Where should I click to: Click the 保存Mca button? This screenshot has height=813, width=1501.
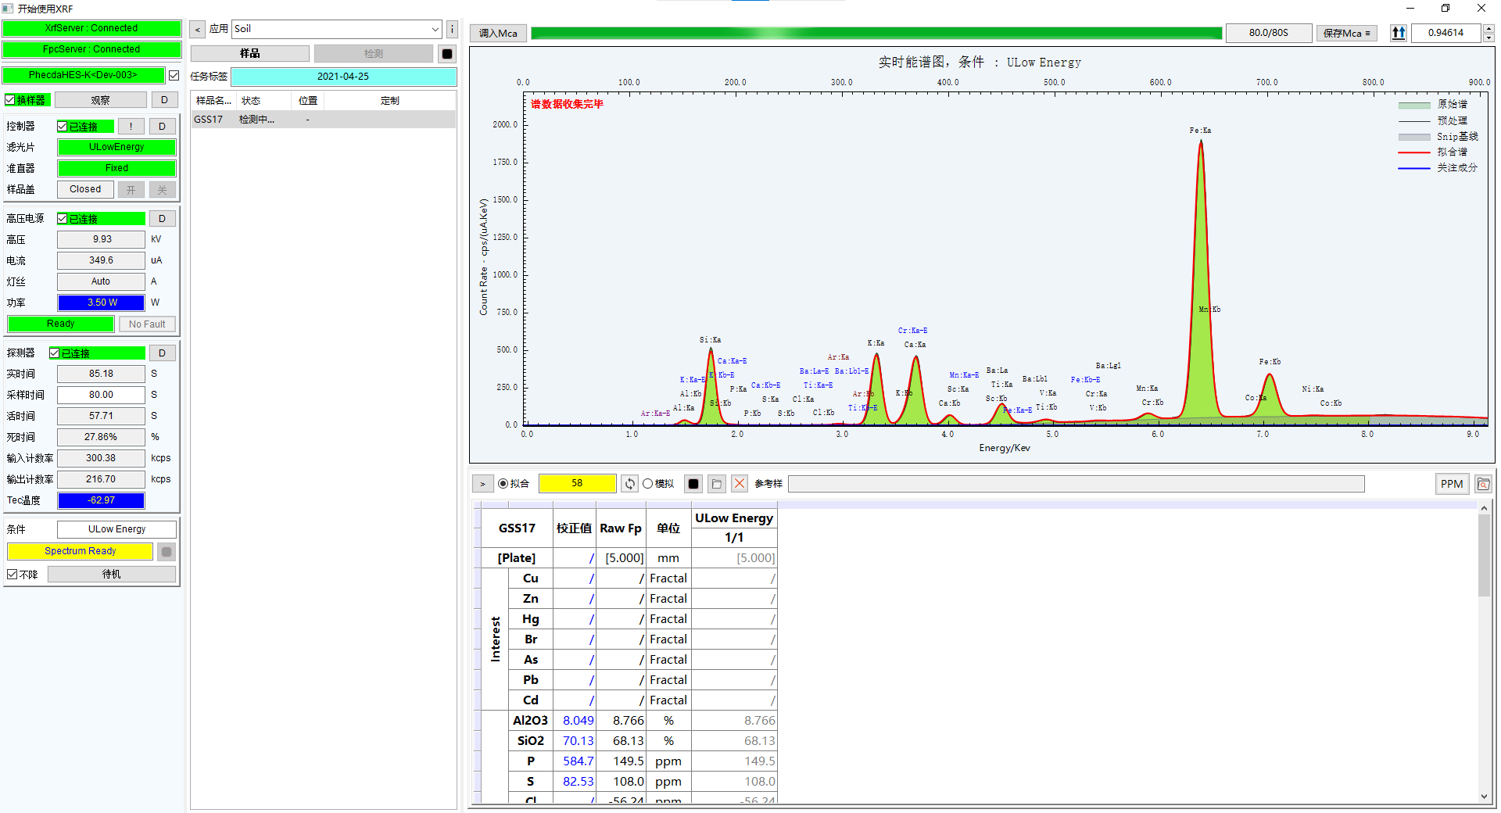1346,33
